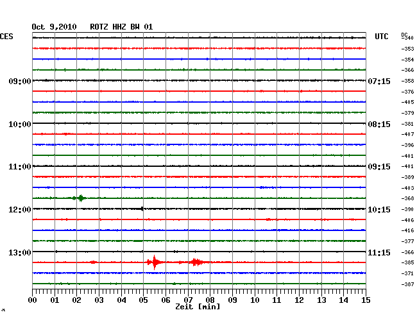
Task: Click the DC offset value -377
Action: point(407,241)
